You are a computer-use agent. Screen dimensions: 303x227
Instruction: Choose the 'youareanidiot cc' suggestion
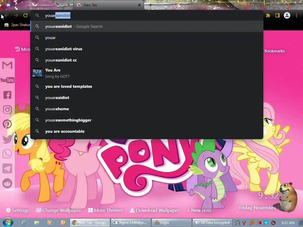point(147,60)
